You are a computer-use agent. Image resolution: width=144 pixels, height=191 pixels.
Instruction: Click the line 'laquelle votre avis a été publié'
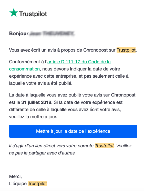(40, 83)
